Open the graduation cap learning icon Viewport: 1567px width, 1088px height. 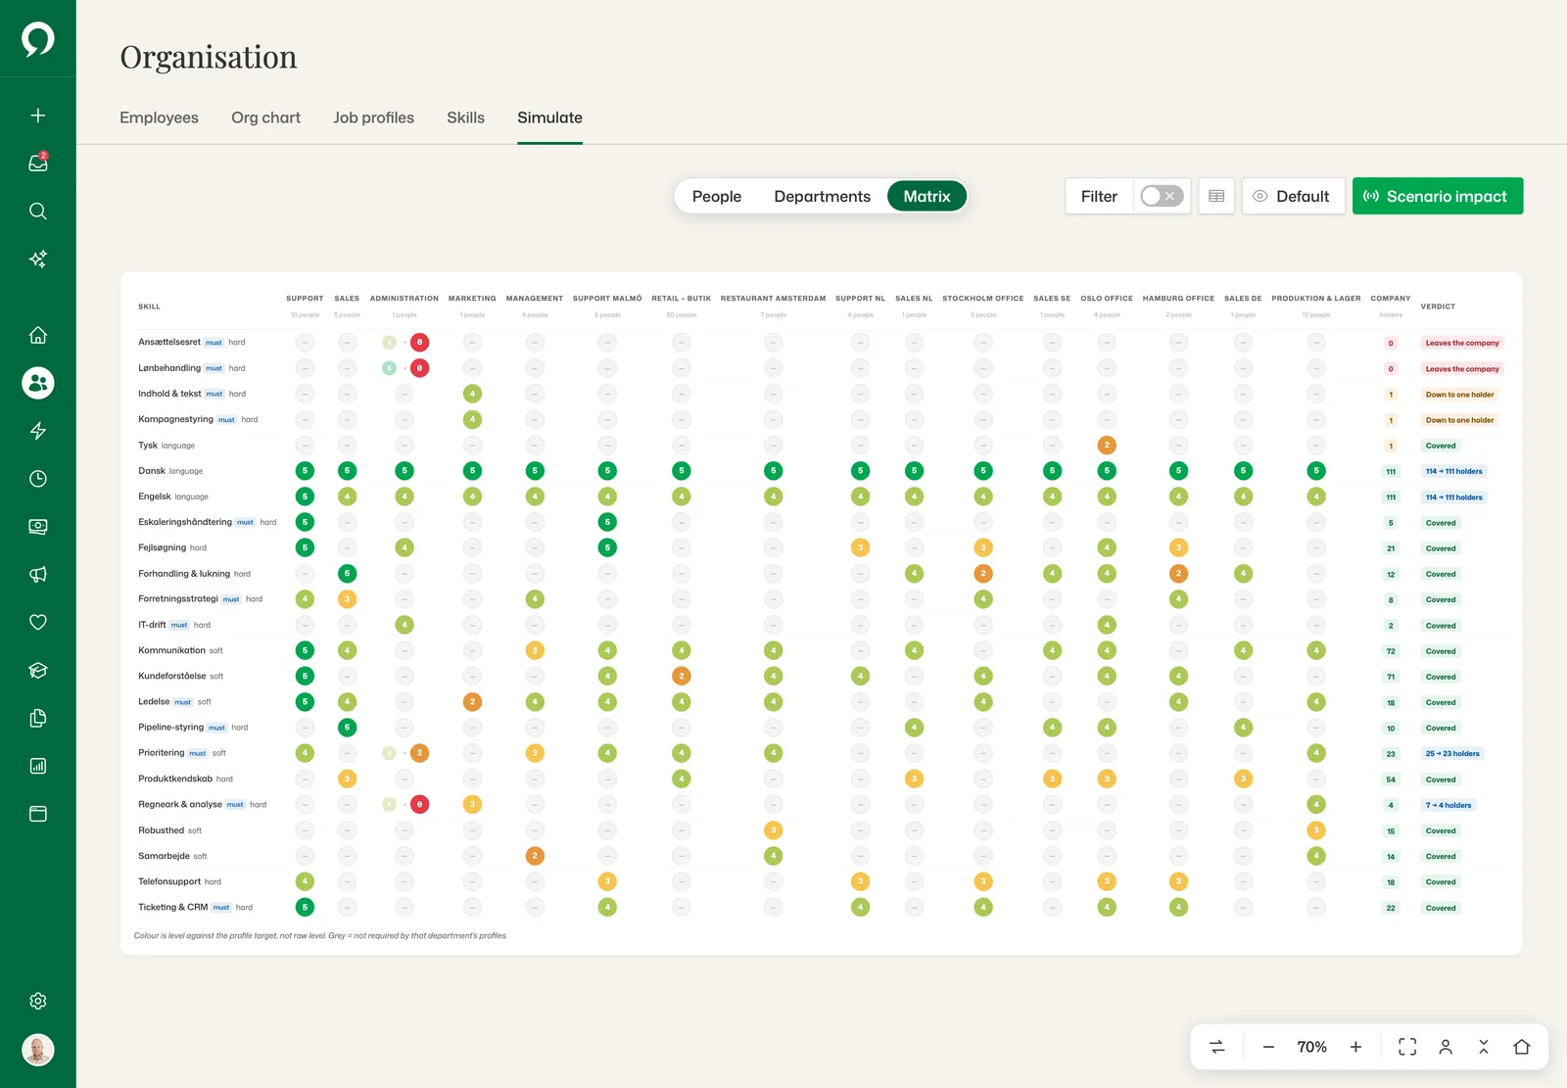click(x=38, y=670)
